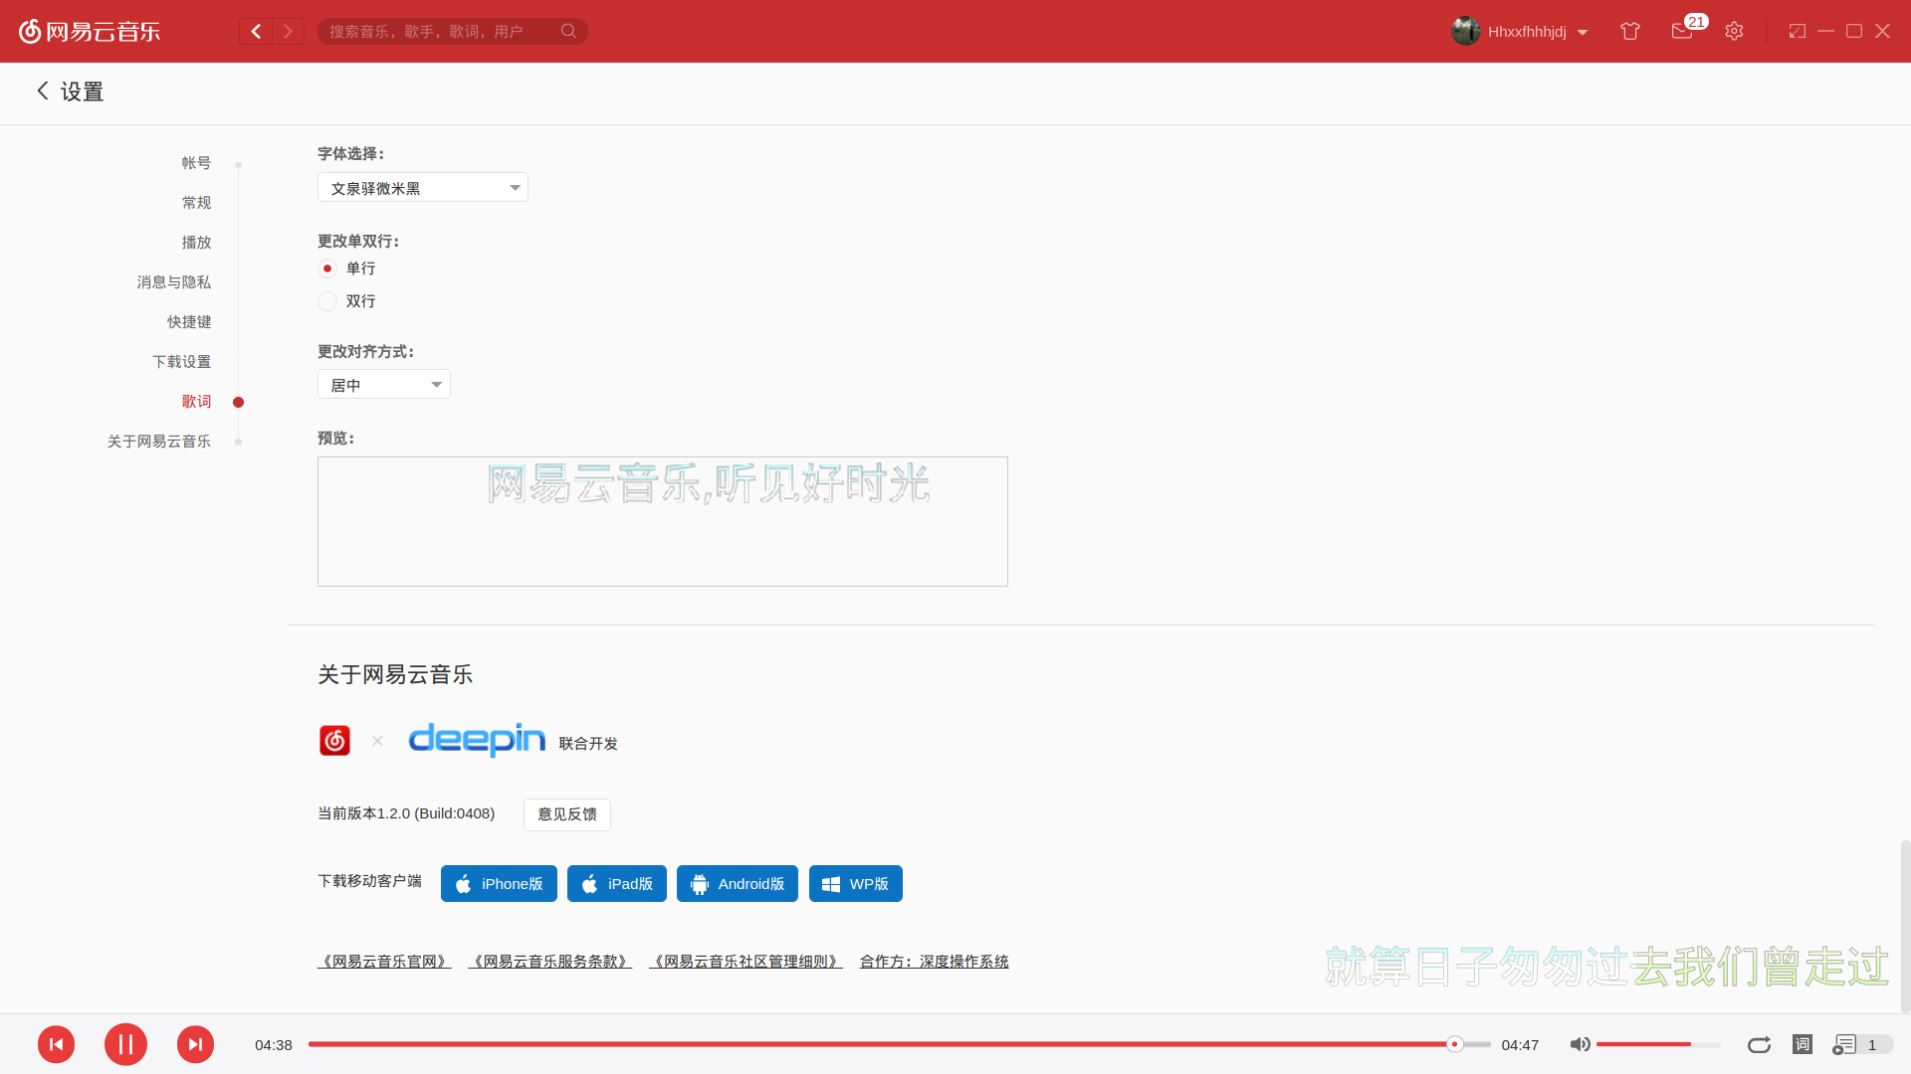Go to 歌词 settings section

(x=196, y=402)
